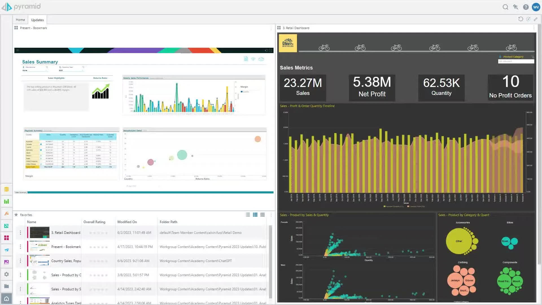The image size is (542, 305).
Task: Click the Country Sales thumbnail in Favorites
Action: pyautogui.click(x=40, y=261)
